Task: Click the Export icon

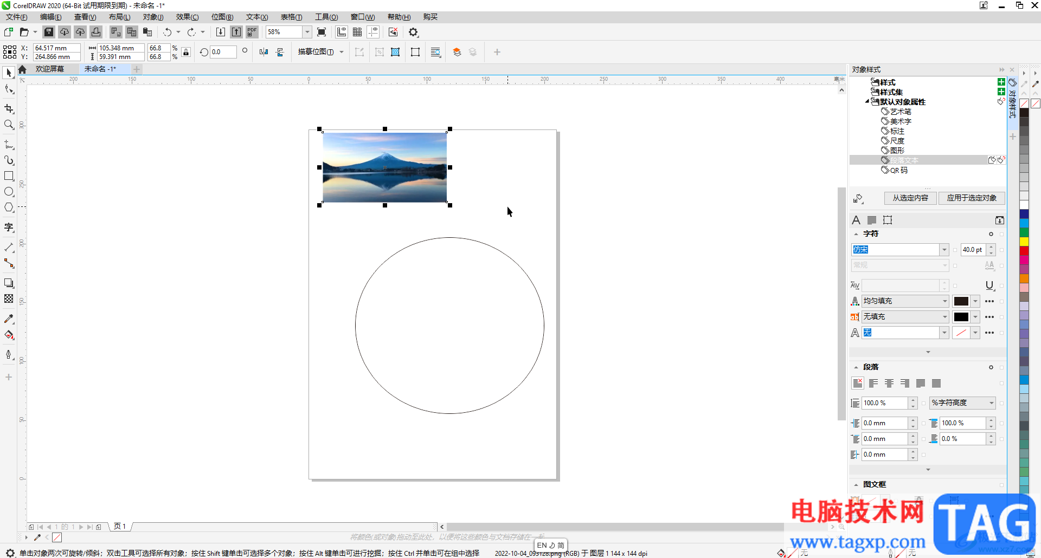Action: tap(236, 32)
